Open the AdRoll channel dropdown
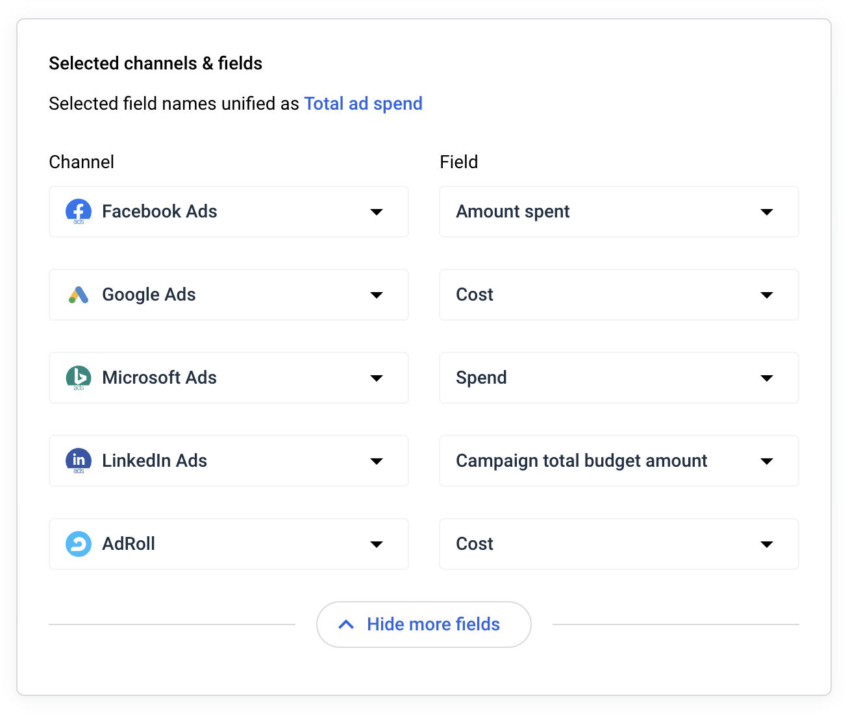 tap(377, 544)
